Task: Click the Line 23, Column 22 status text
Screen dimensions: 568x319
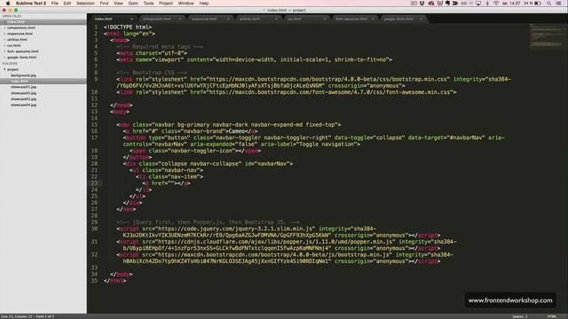Action: point(28,316)
